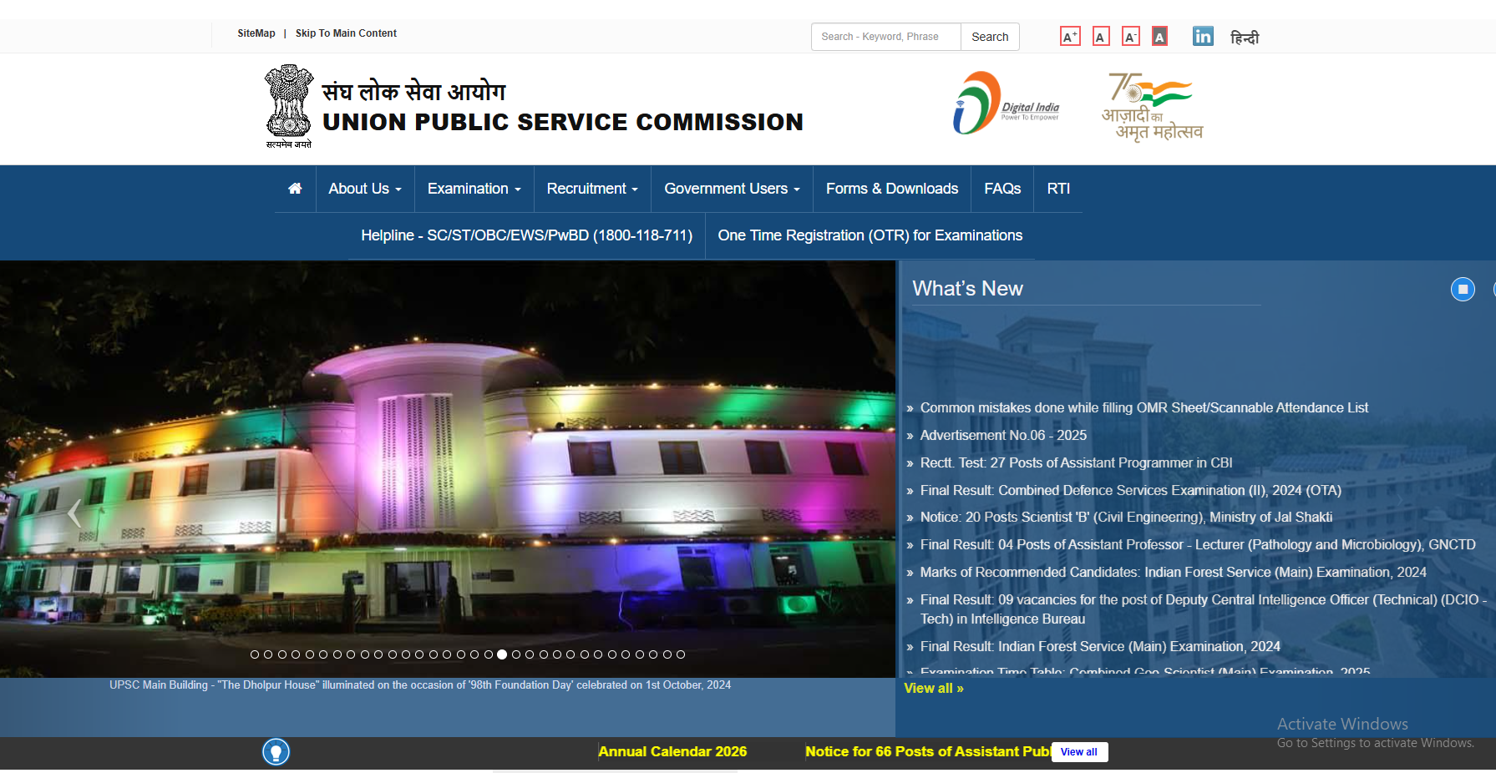Click the Azadi Ka Amrit Mahotsav logo
Screen dimensions: 1496x773
pyautogui.click(x=1152, y=107)
